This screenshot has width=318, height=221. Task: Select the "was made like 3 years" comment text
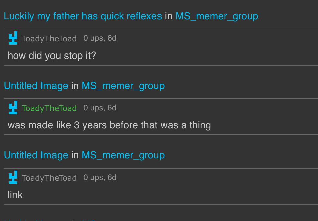(x=109, y=125)
